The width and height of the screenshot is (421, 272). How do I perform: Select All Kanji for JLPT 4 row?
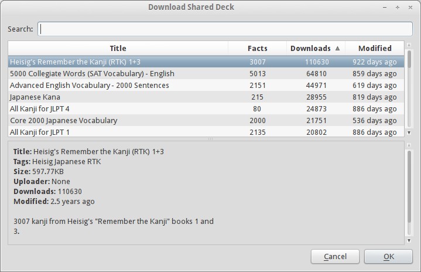206,108
